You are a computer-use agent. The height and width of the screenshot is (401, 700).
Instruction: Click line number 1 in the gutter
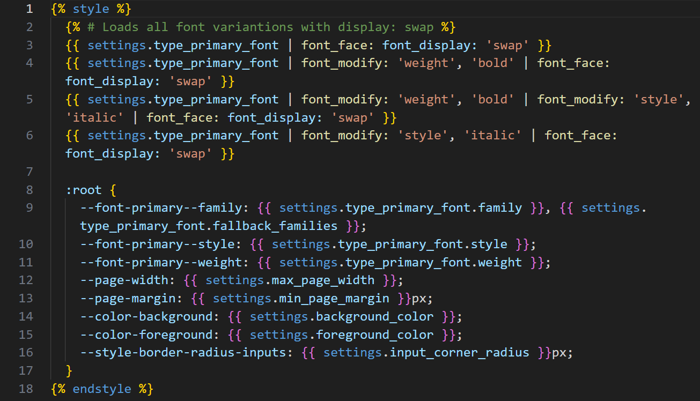(x=30, y=9)
